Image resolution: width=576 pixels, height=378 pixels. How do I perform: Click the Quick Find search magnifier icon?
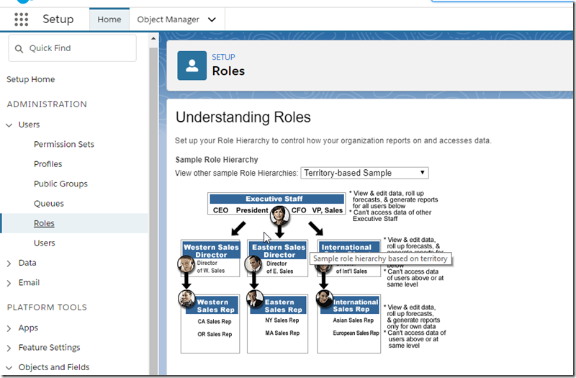tap(19, 48)
